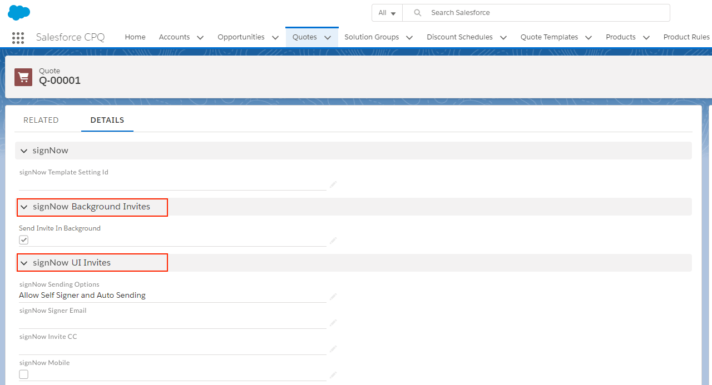Edit signNow Sending Options via pencil icon

pos(333,296)
